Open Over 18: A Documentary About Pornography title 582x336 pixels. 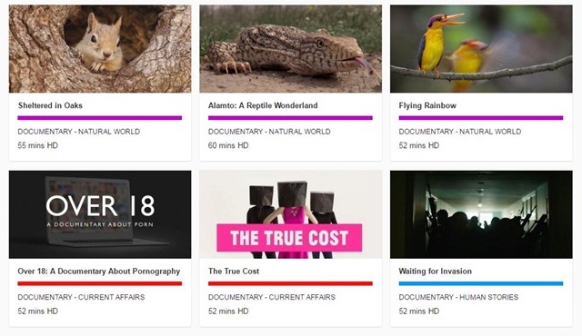tap(99, 272)
